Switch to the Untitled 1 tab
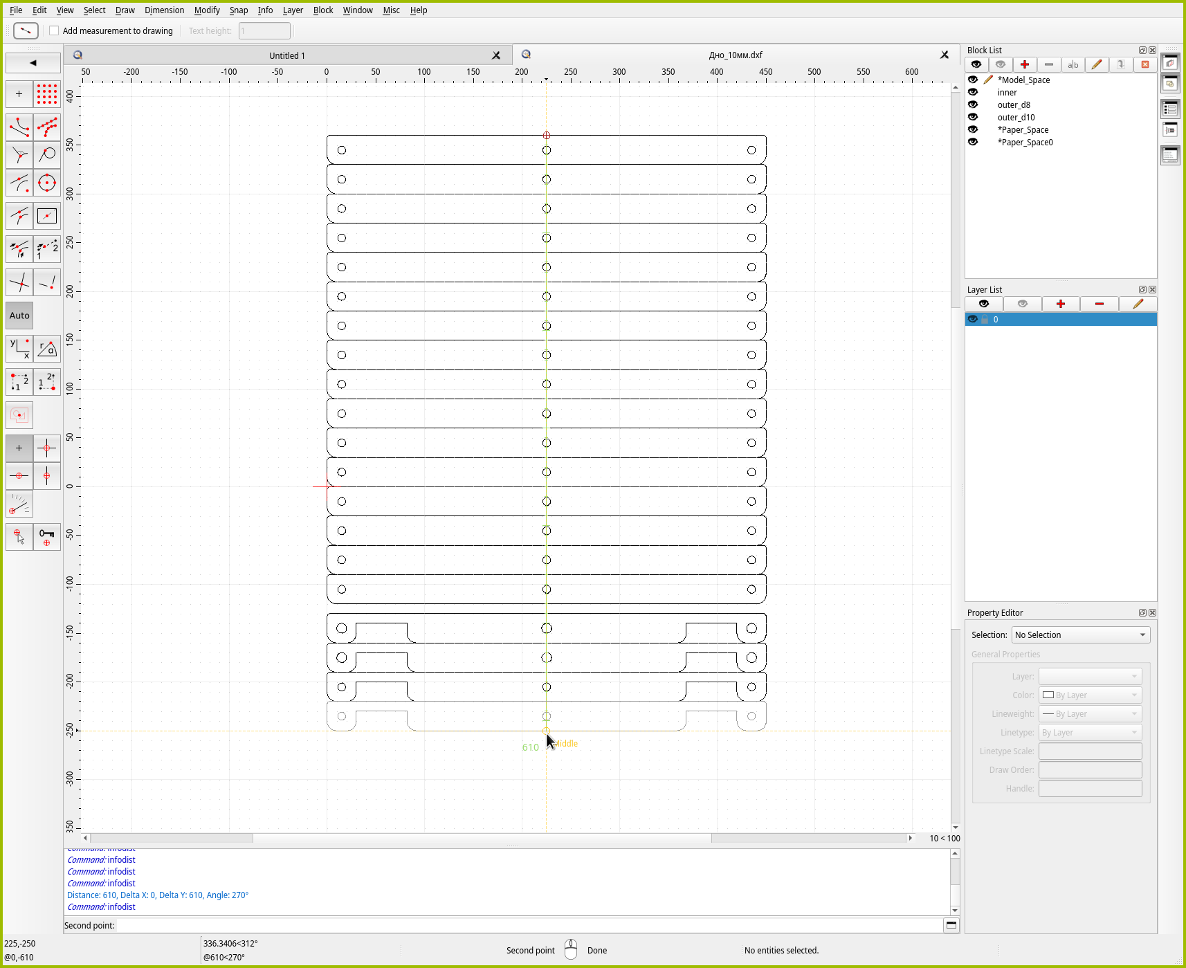The height and width of the screenshot is (968, 1186). (286, 55)
